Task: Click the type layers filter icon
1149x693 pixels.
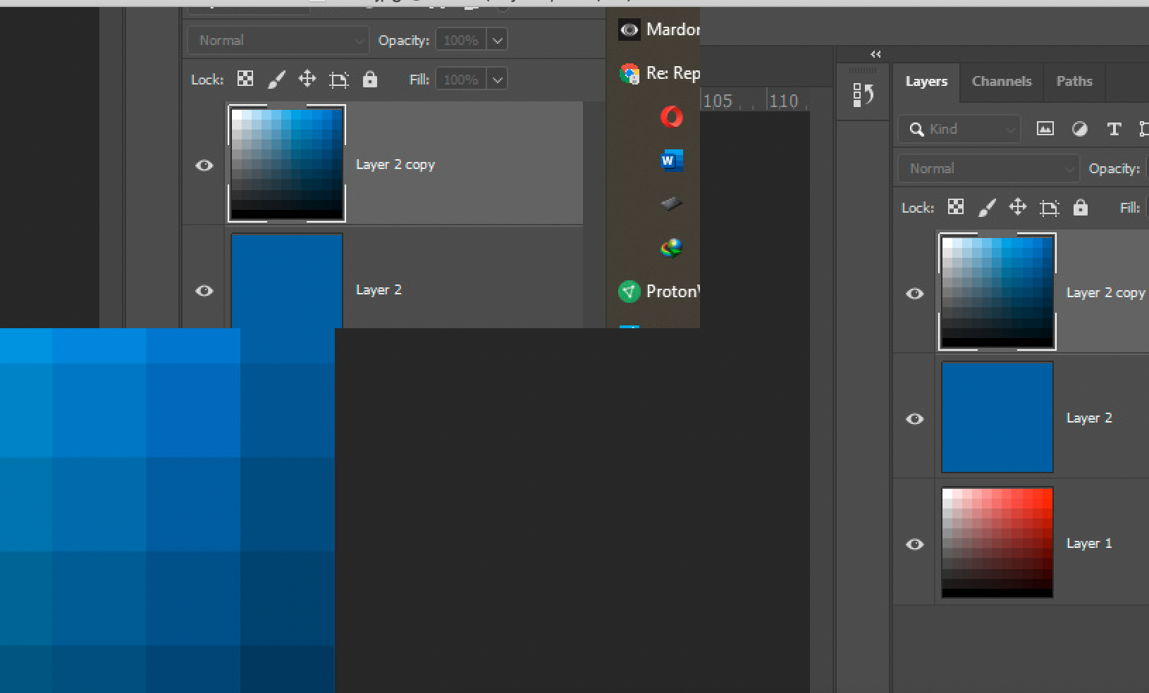Action: [x=1114, y=129]
